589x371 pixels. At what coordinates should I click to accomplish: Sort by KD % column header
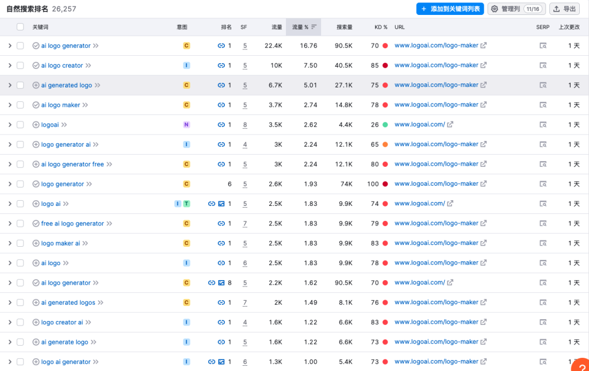[381, 27]
